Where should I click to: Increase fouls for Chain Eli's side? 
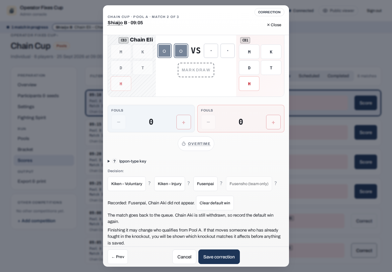coord(183,122)
